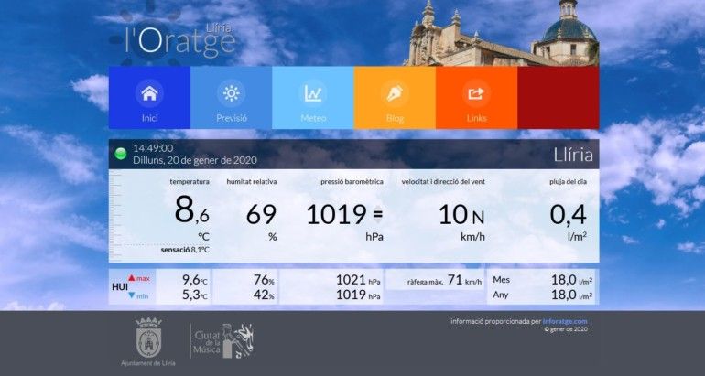Open the Inici home icon
This screenshot has height=376, width=705.
click(x=149, y=93)
